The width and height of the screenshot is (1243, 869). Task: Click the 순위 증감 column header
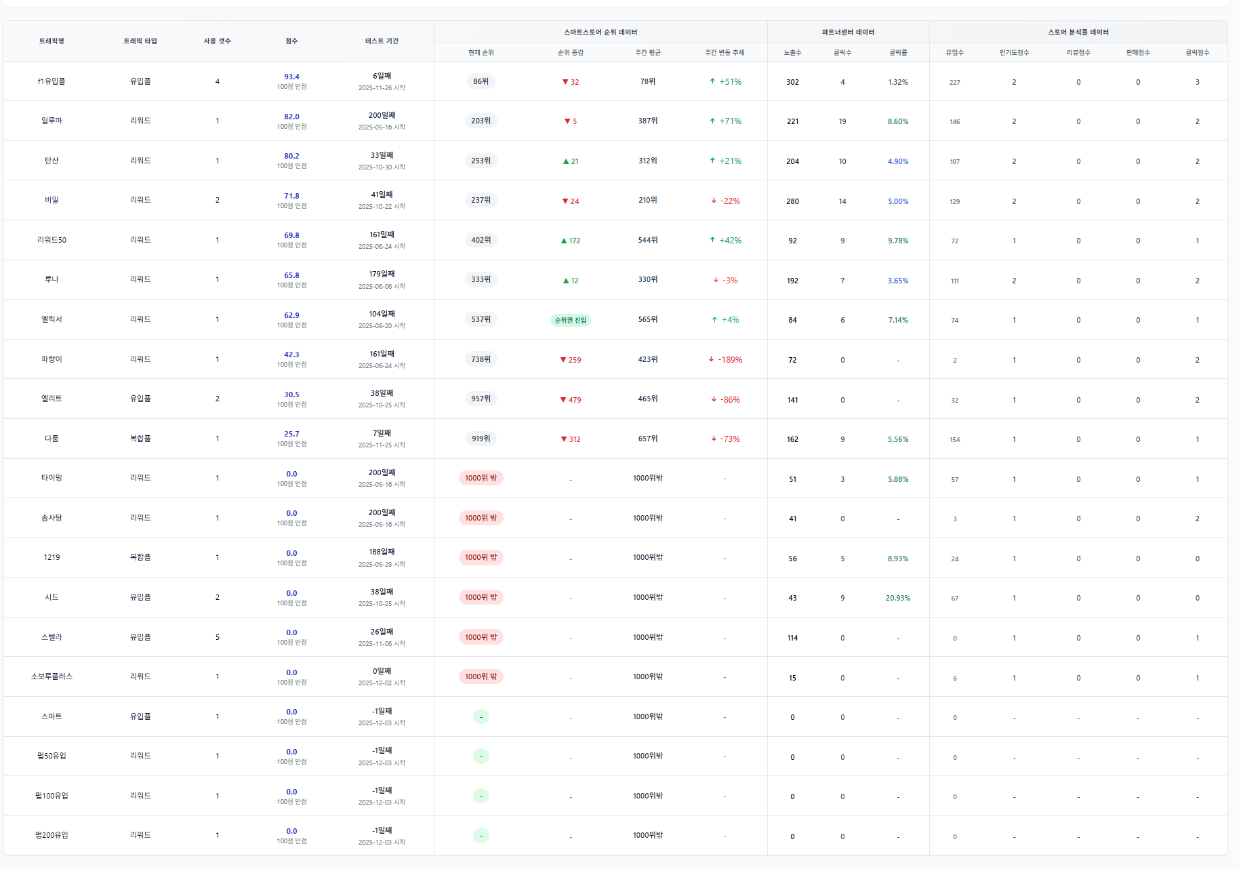point(571,53)
